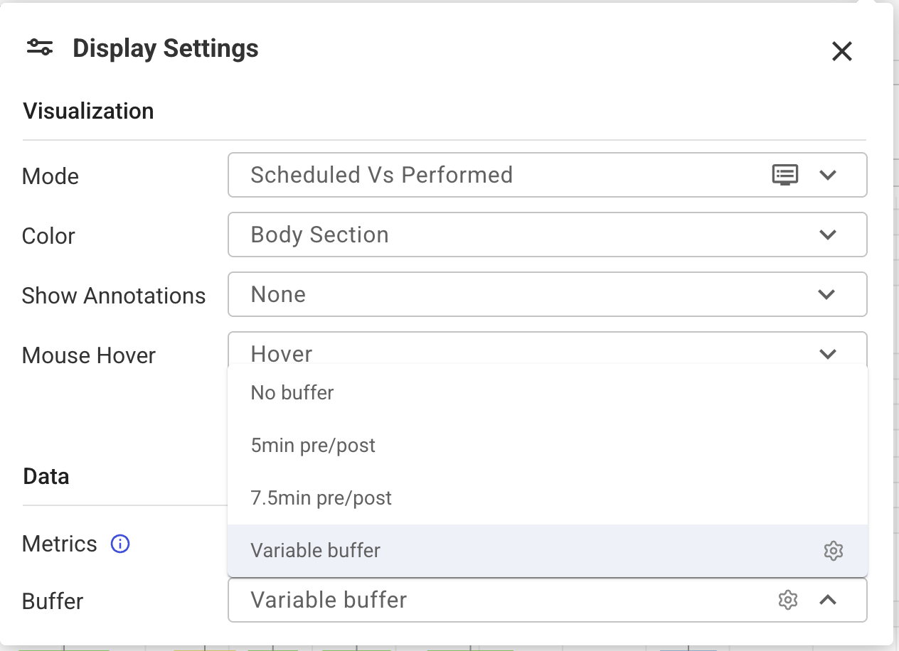Select the No buffer option
Viewport: 899px width, 651px height.
click(548, 393)
